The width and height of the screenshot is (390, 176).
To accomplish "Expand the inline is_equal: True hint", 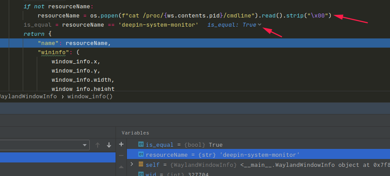I will click(260, 24).
